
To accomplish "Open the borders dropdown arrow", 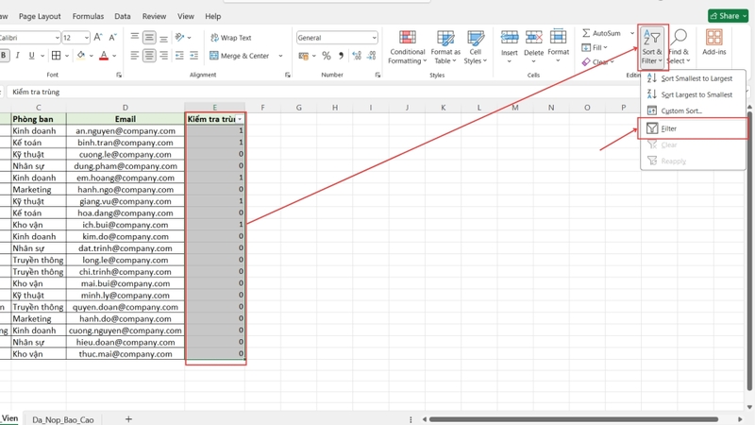I will [67, 56].
